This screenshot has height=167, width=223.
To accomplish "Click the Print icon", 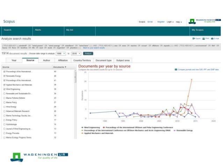I will [203, 38].
